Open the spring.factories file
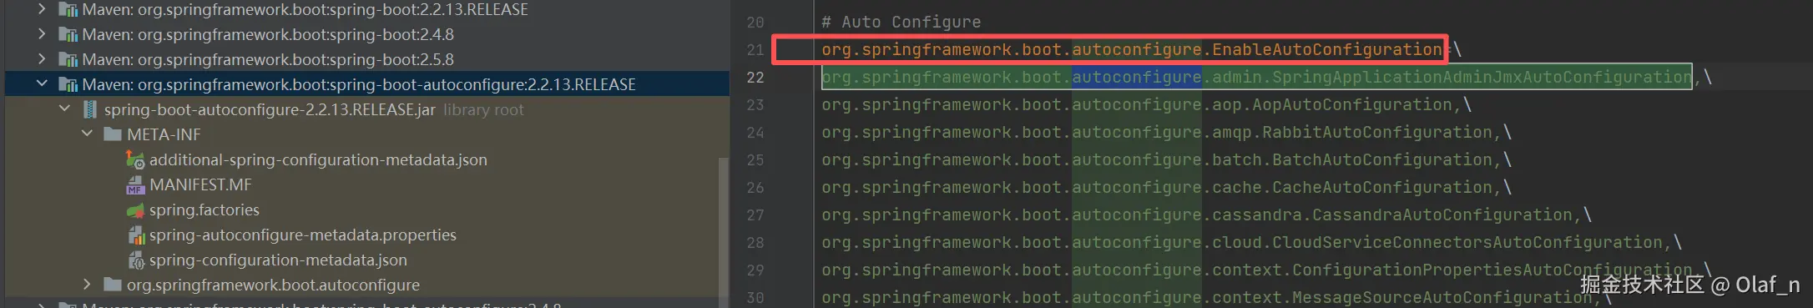The image size is (1813, 308). click(x=204, y=210)
